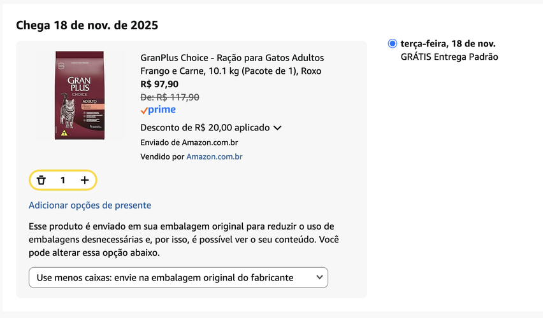Choose the GRÁTIS Entrega Padrão option label
The width and height of the screenshot is (543, 318).
click(449, 57)
